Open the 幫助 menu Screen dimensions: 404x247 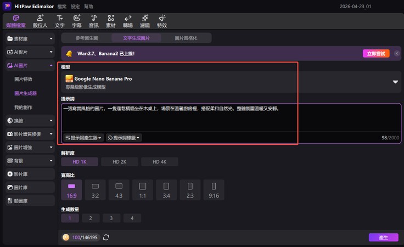tap(88, 7)
